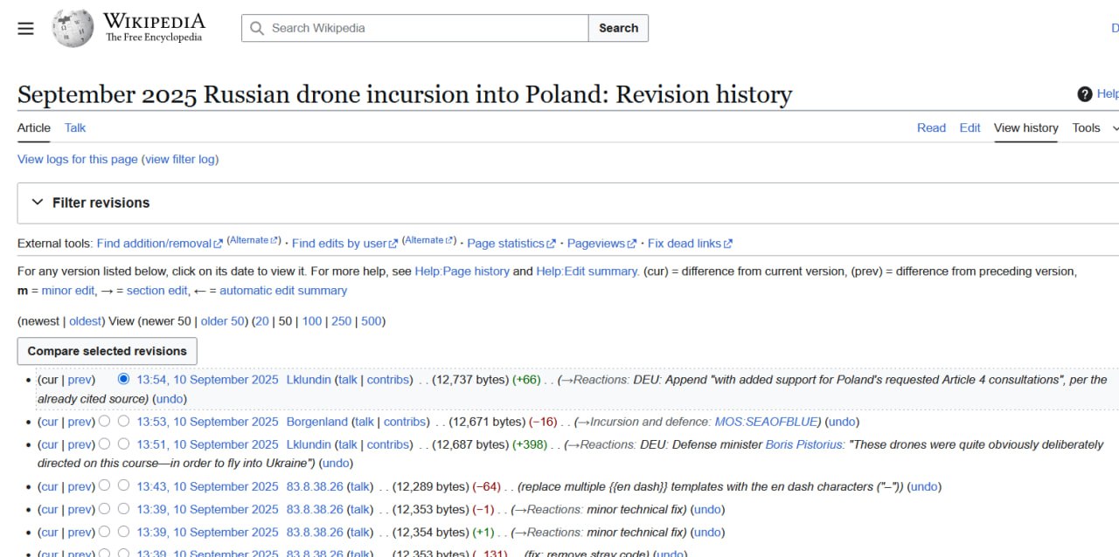Open Alternate link beside Find addition/removal
1119x557 pixels.
(x=254, y=240)
